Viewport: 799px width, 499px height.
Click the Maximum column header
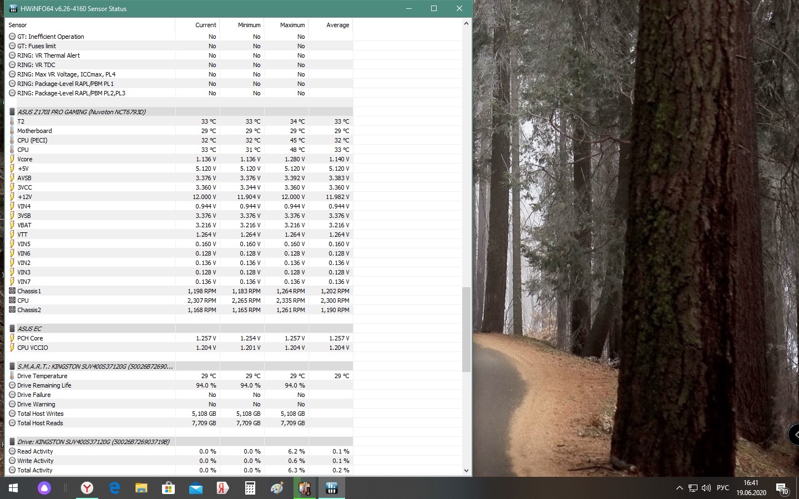point(286,25)
